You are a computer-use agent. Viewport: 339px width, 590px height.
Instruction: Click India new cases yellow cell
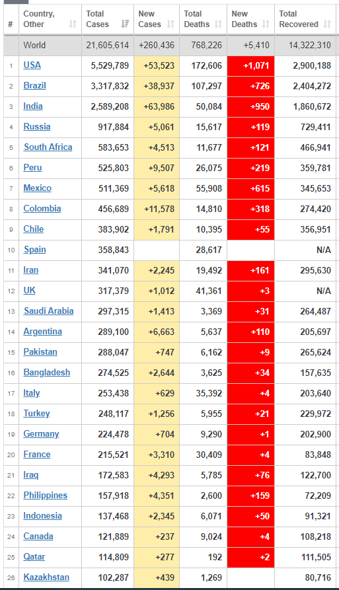coord(157,106)
